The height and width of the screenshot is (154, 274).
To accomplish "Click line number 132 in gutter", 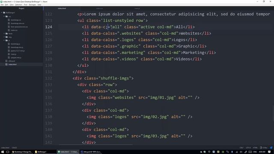I will pyautogui.click(x=48, y=78).
